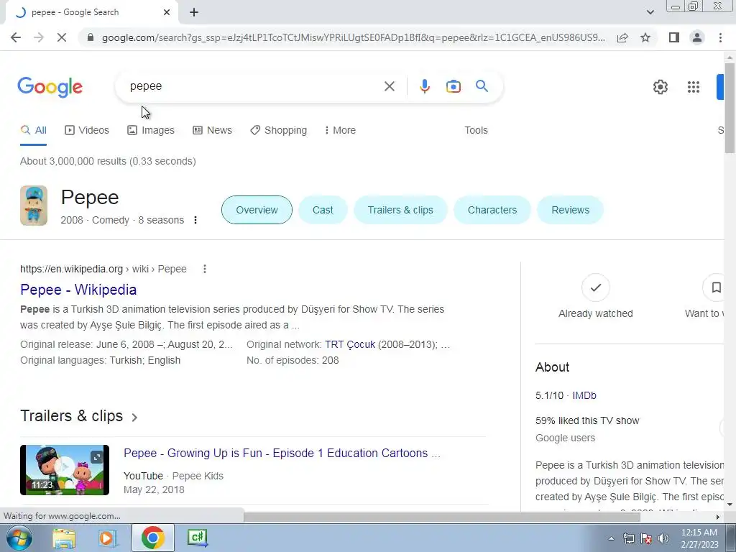Select the Trailers & clips chip

pyautogui.click(x=400, y=210)
